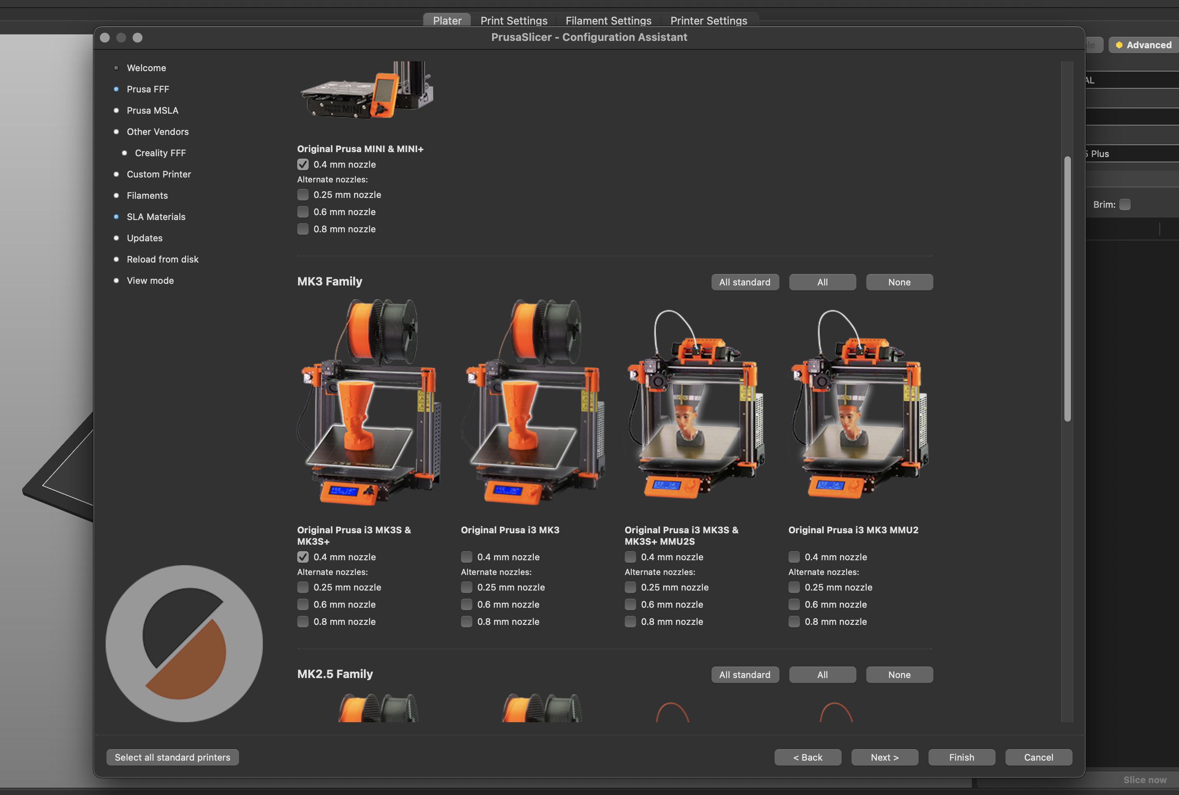Viewport: 1179px width, 795px height.
Task: Check 0.8 mm nozzle for MK3S & MK3S+ MMU2S
Action: pyautogui.click(x=630, y=622)
